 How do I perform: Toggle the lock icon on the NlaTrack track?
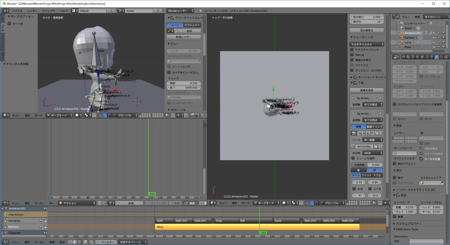click(x=45, y=227)
